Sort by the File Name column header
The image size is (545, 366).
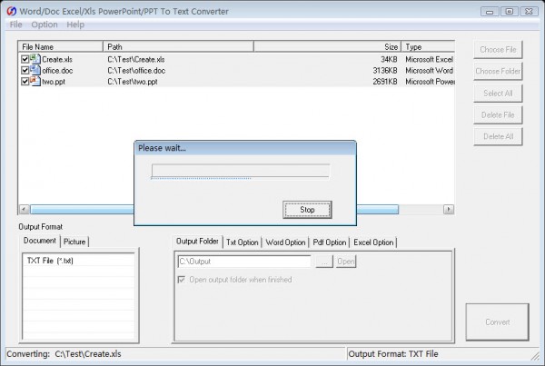pyautogui.click(x=61, y=46)
